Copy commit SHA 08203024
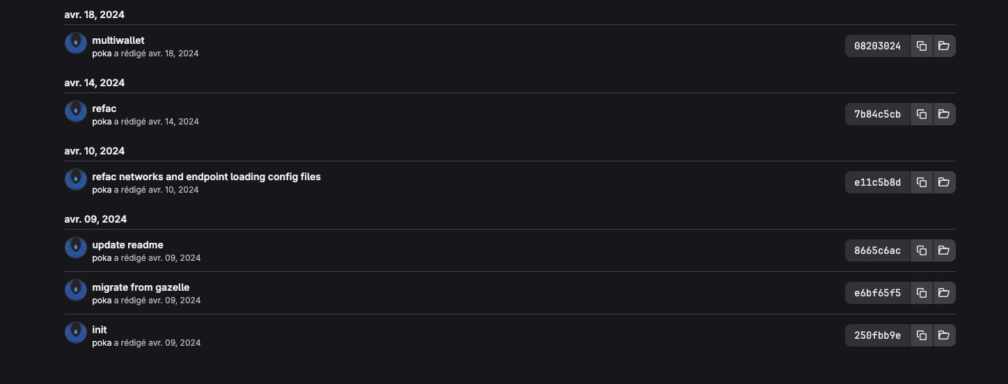This screenshot has width=1008, height=384. [x=921, y=46]
